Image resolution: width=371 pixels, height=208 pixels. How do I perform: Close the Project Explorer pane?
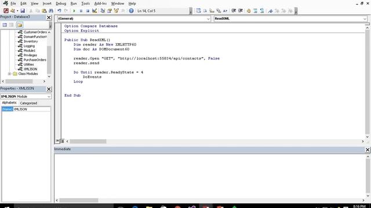[x=49, y=17]
